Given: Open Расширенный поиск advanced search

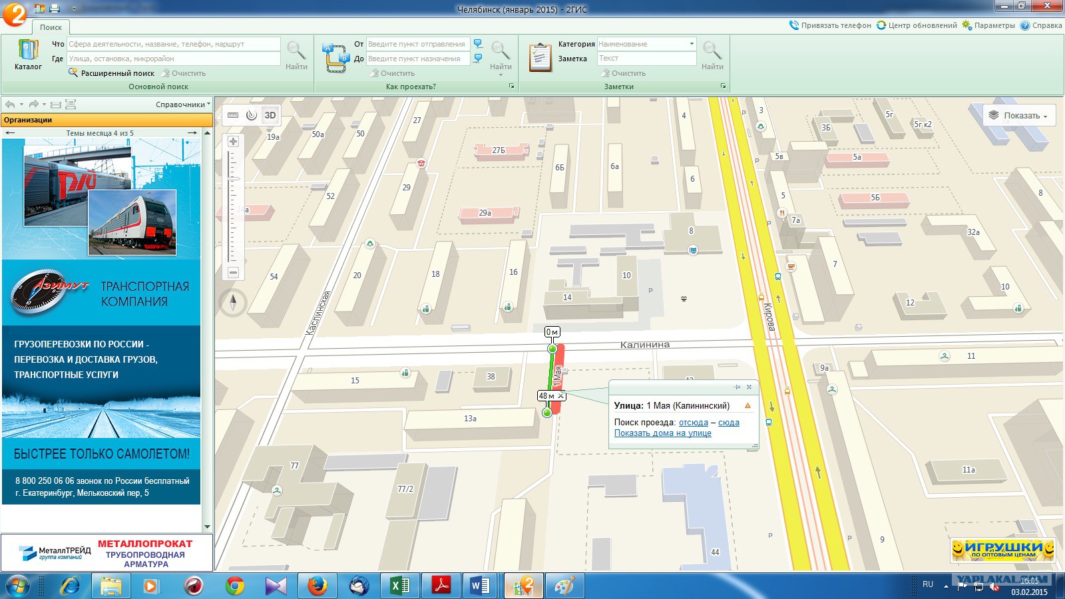Looking at the screenshot, I should [x=111, y=73].
